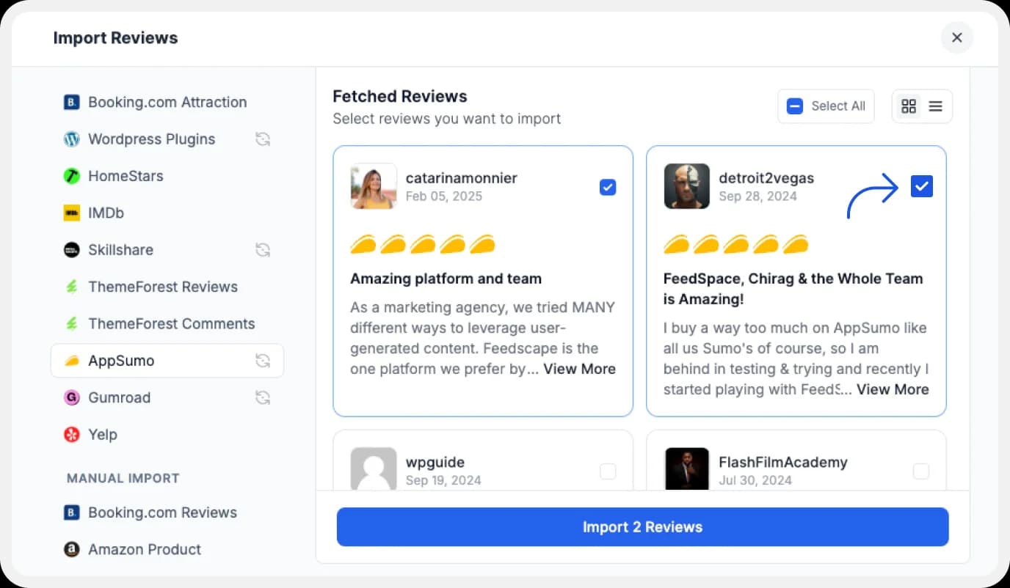Viewport: 1010px width, 588px height.
Task: Select ThemeForest Reviews source
Action: click(162, 287)
